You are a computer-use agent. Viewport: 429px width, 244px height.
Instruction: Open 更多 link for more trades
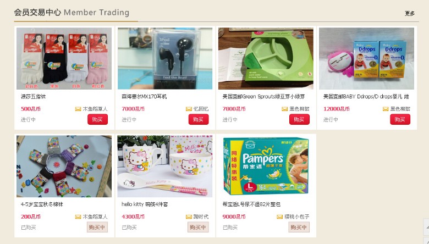tap(410, 13)
